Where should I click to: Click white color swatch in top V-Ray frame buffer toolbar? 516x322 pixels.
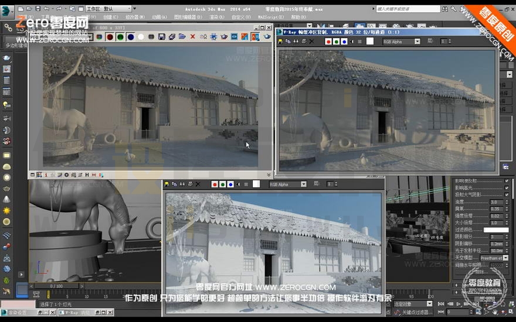coord(370,42)
